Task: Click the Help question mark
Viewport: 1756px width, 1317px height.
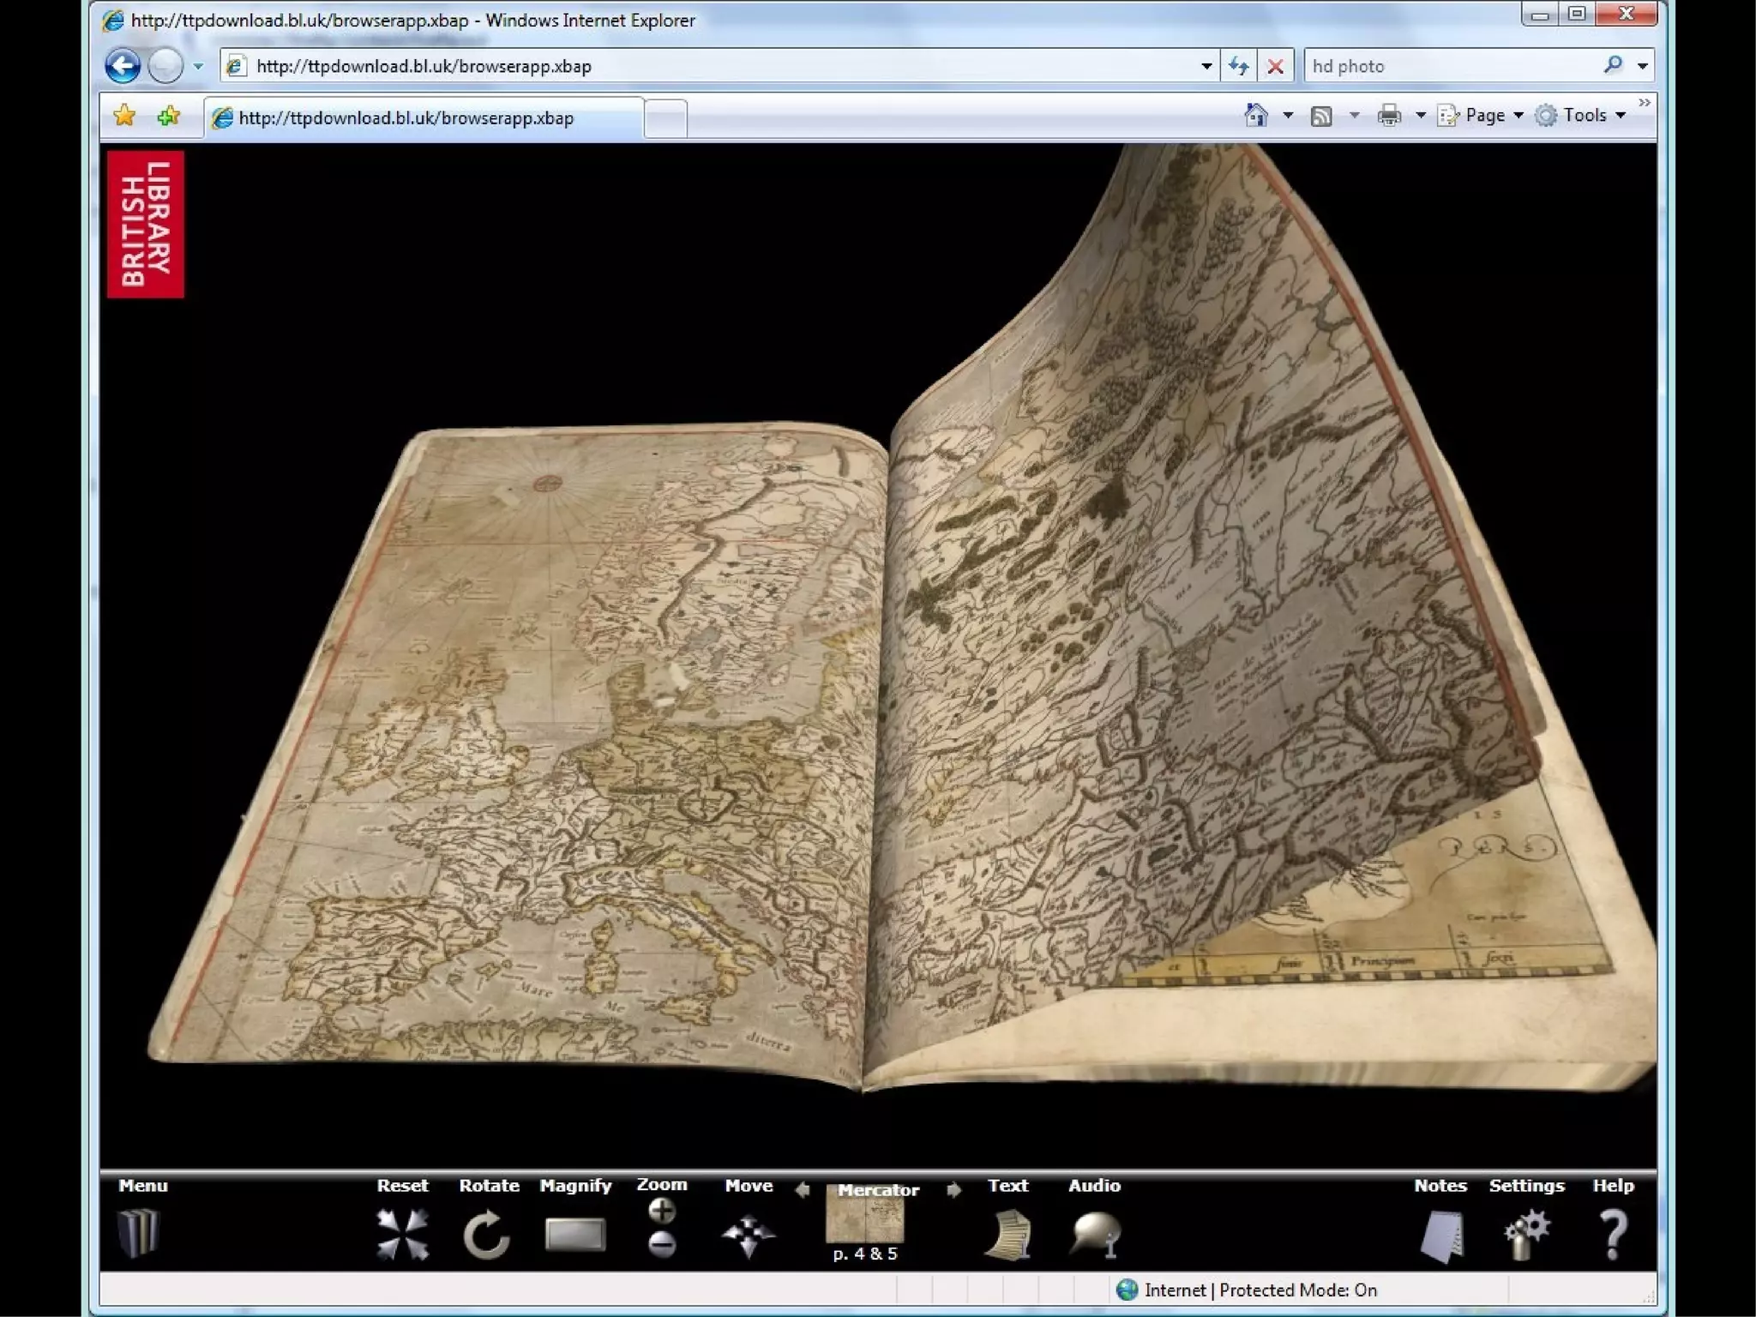Action: pyautogui.click(x=1613, y=1235)
